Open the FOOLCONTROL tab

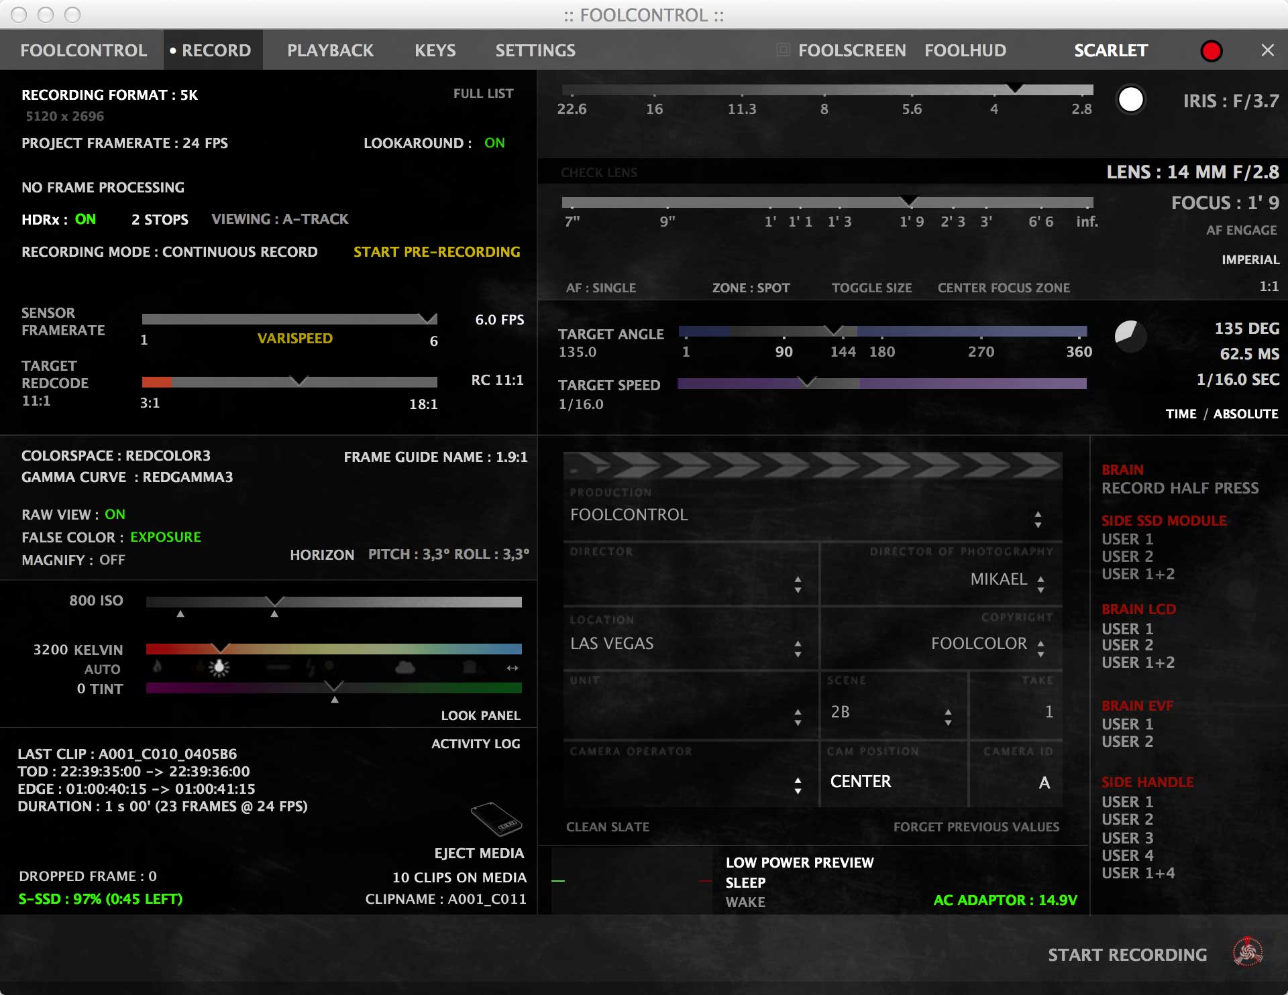click(84, 50)
